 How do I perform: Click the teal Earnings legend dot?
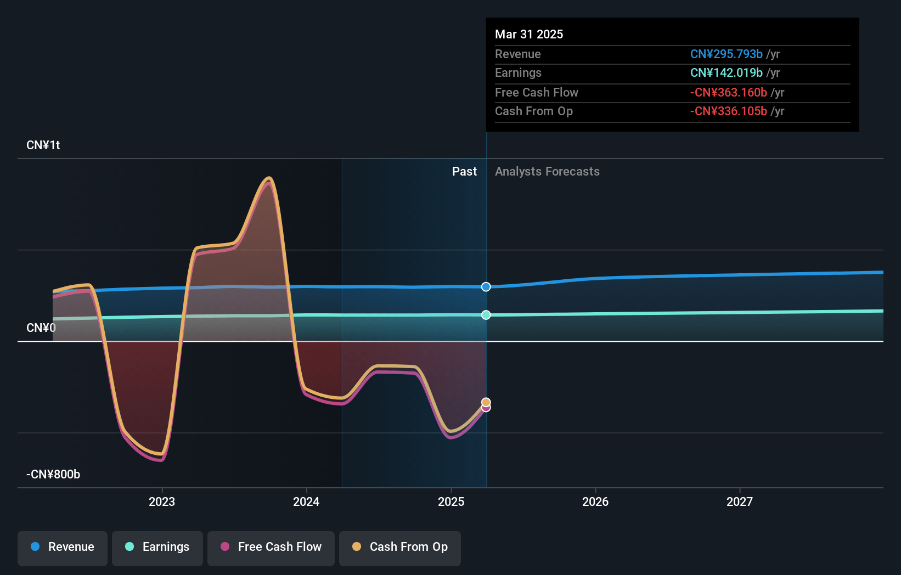click(129, 546)
